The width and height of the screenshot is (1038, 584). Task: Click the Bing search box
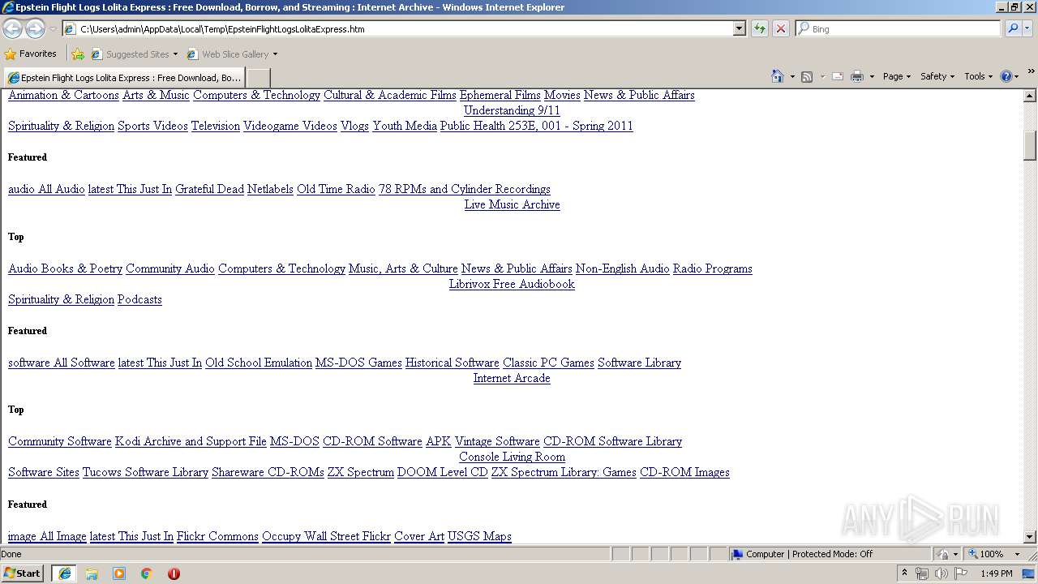click(899, 28)
